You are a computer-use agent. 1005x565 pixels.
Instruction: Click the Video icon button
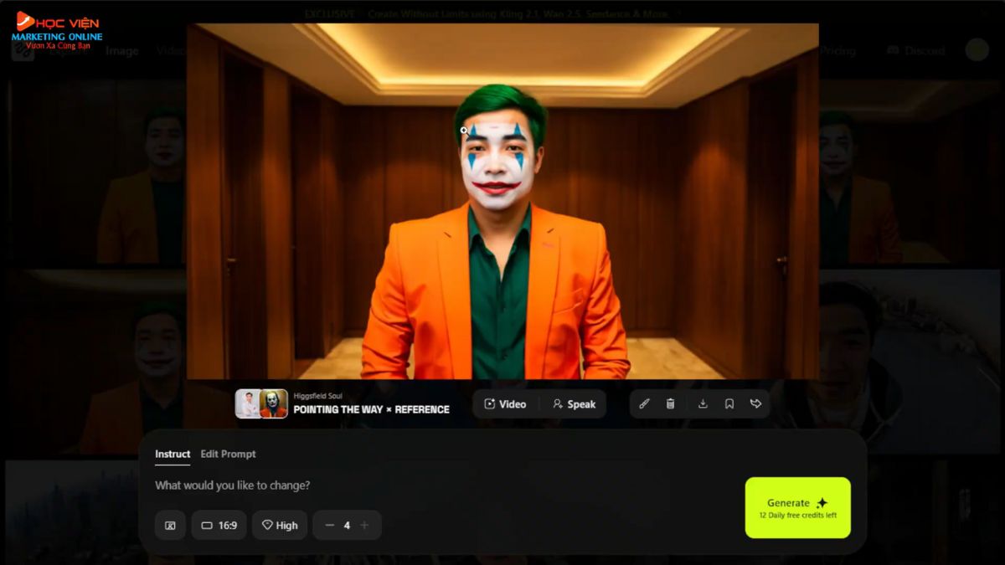point(505,404)
